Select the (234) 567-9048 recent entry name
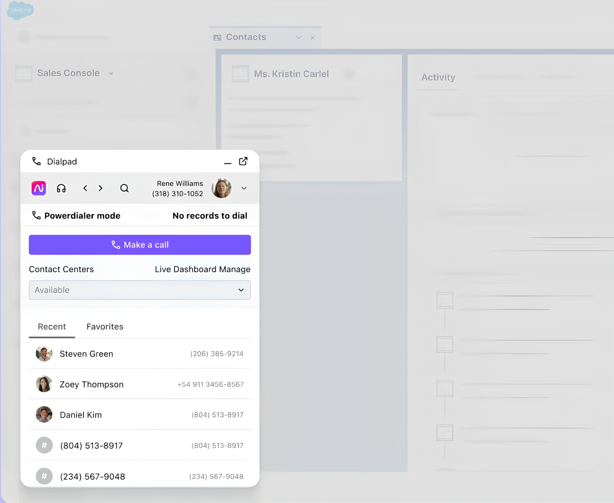This screenshot has width=614, height=503. click(x=92, y=476)
